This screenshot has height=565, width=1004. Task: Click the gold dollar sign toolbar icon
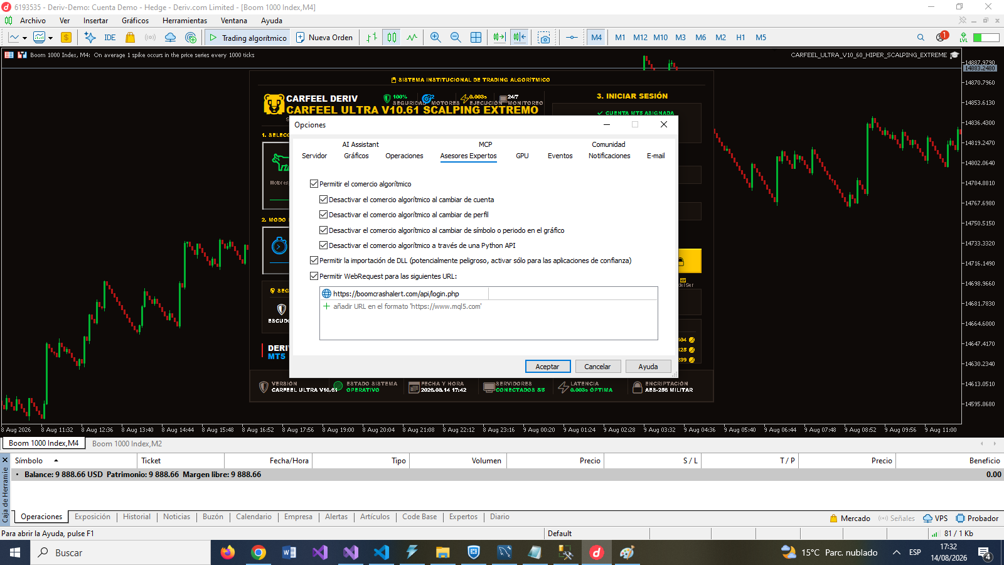click(66, 38)
